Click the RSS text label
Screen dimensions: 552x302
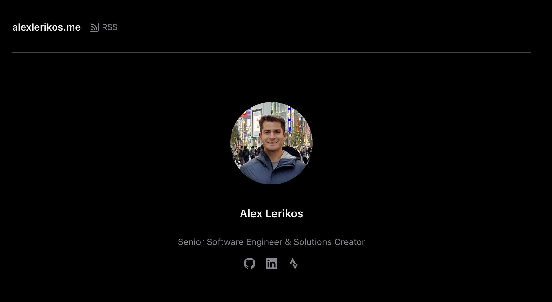110,27
